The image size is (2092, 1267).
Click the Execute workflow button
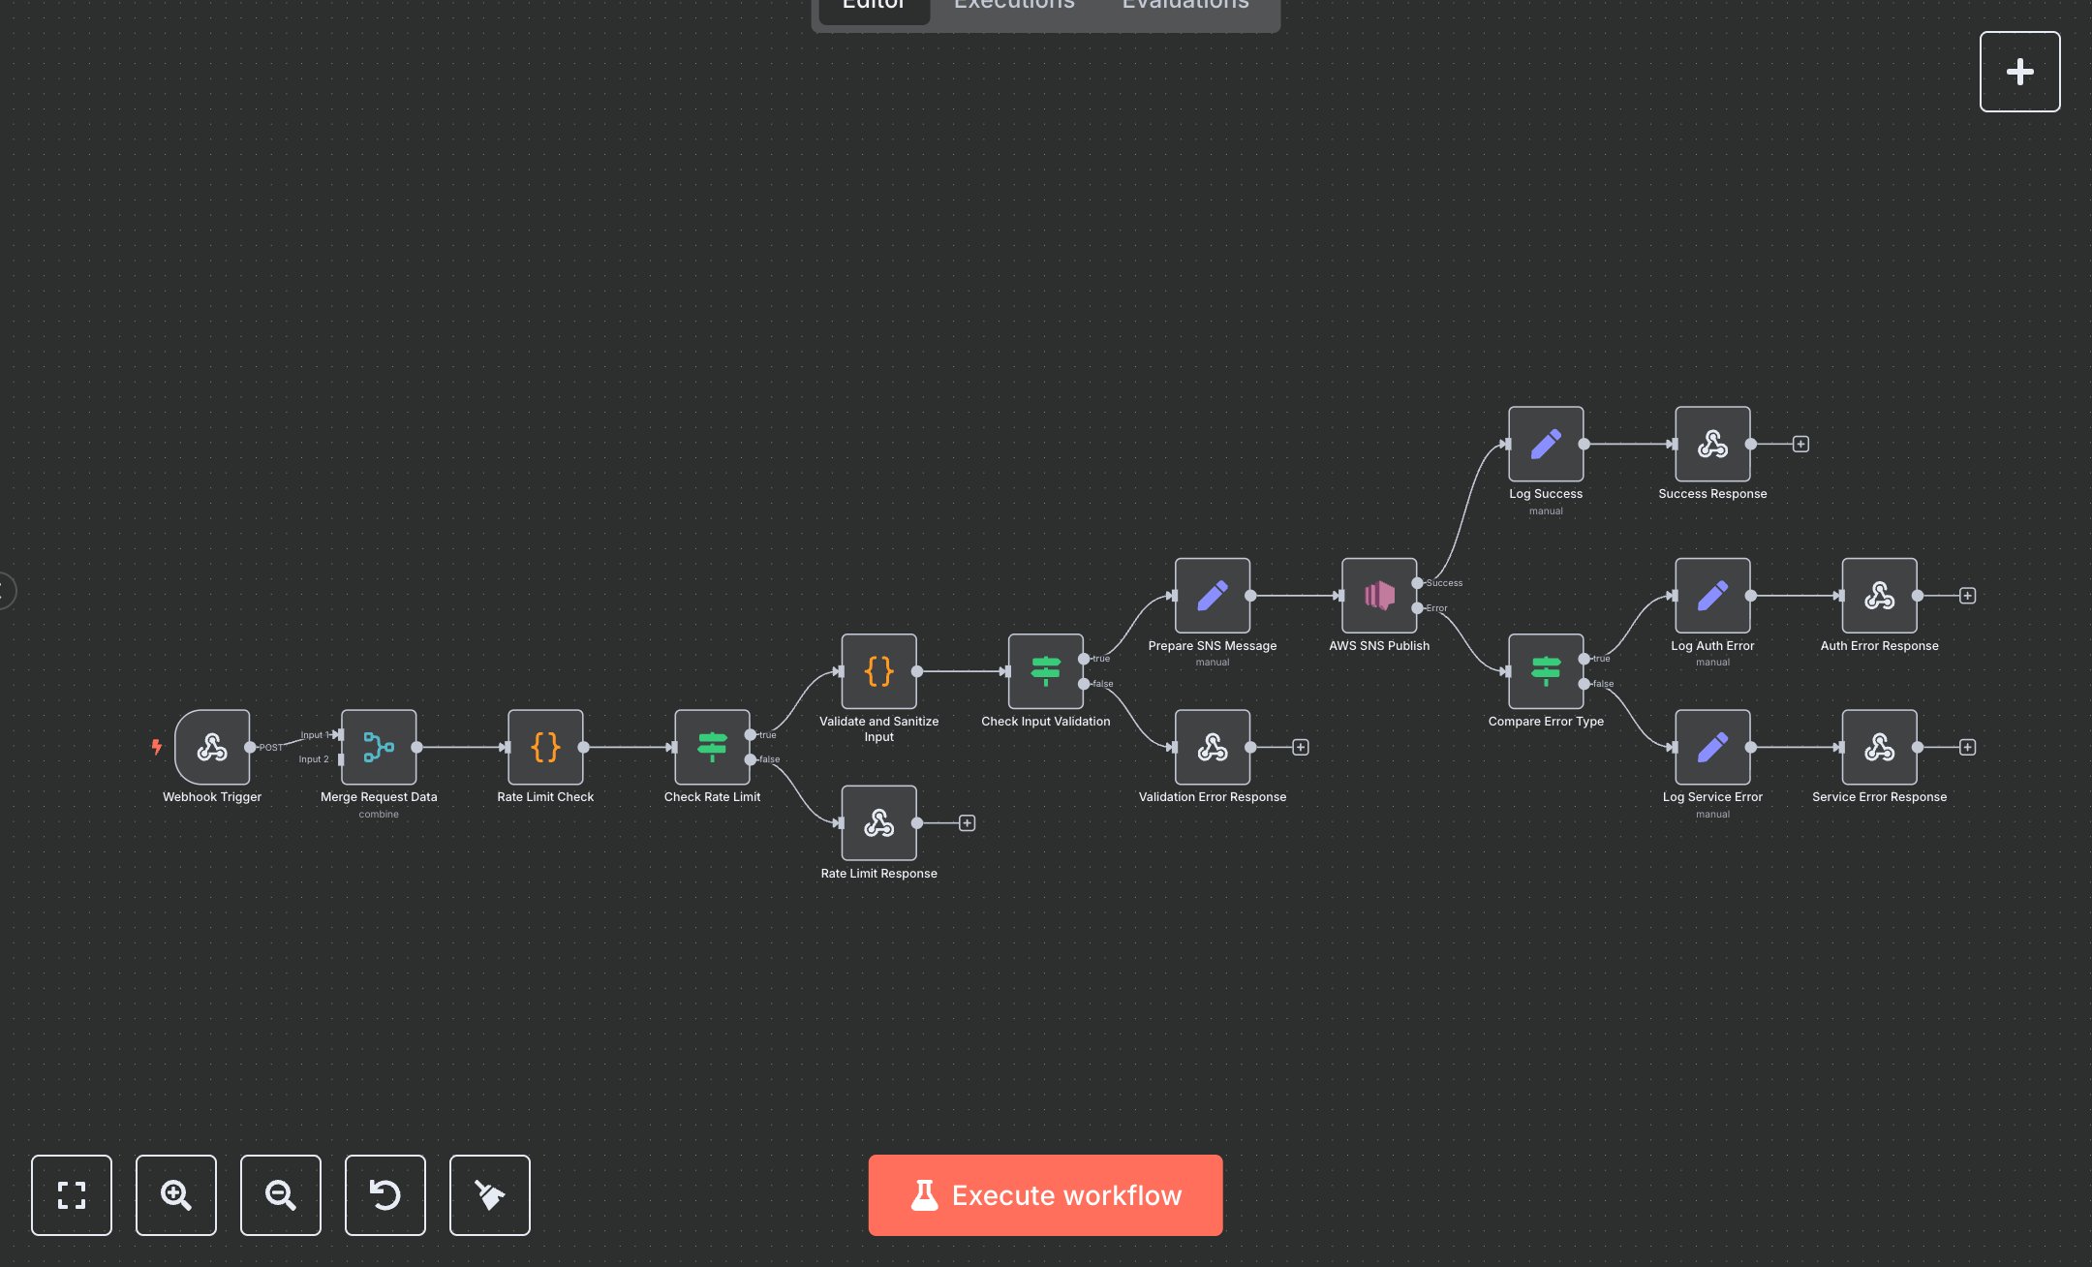click(1045, 1195)
